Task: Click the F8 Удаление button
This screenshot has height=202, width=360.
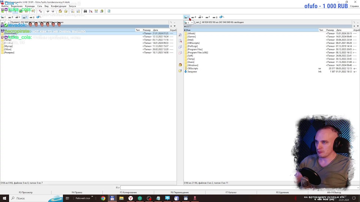Action: pyautogui.click(x=282, y=192)
